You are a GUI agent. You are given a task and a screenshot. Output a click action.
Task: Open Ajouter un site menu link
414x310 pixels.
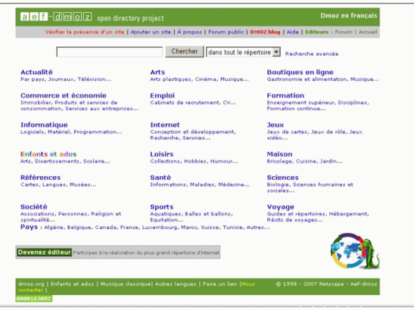(151, 32)
